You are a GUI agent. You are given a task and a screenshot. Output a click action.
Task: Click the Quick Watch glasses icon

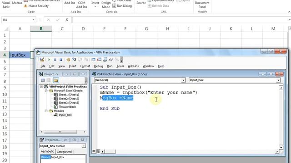pyautogui.click(x=111, y=59)
